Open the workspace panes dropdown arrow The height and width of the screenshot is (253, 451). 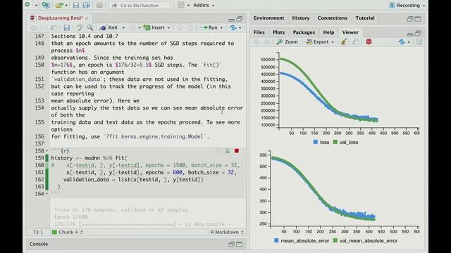coord(188,5)
